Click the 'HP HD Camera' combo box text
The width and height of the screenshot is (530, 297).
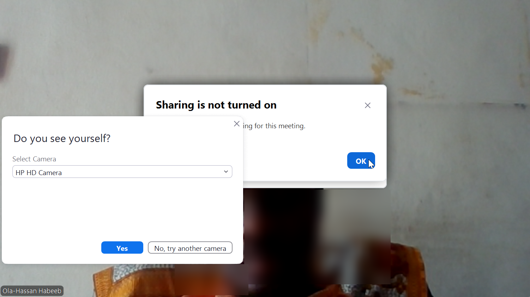click(x=38, y=173)
